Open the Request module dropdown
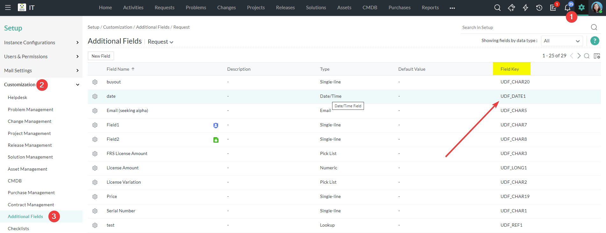Viewport: 606px width, 233px height. pyautogui.click(x=160, y=42)
